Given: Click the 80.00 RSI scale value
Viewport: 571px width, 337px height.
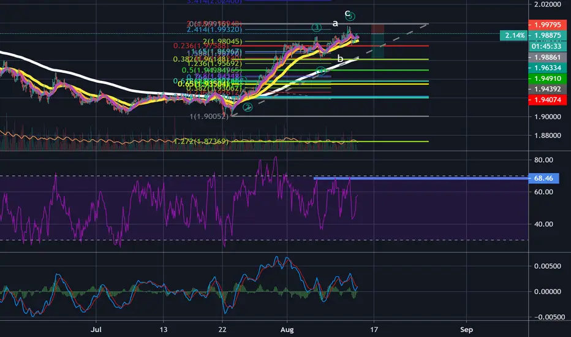Looking at the screenshot, I should tap(543, 160).
